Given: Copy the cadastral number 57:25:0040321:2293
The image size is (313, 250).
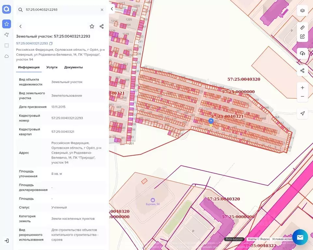Looking at the screenshot, I should (51, 43).
